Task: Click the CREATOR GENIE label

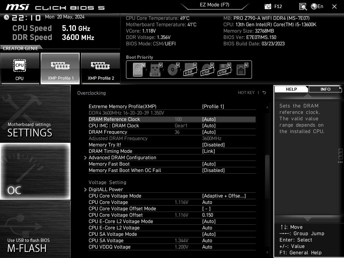Action: (x=20, y=48)
